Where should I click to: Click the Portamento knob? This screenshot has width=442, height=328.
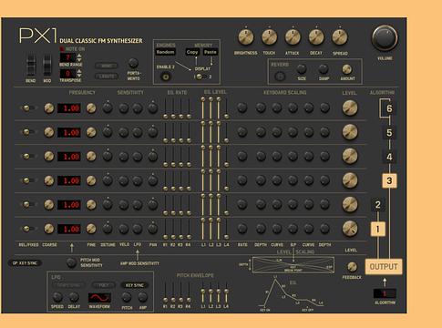click(133, 63)
